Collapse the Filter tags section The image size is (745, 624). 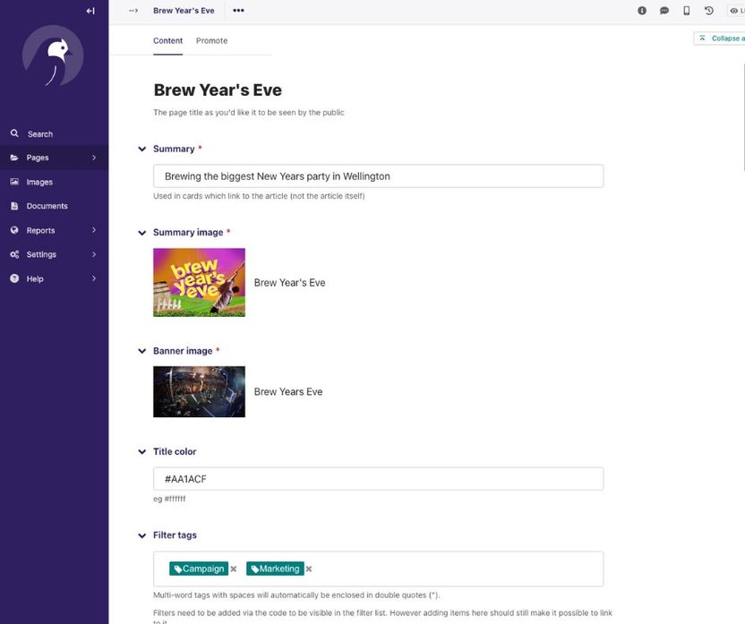(141, 536)
